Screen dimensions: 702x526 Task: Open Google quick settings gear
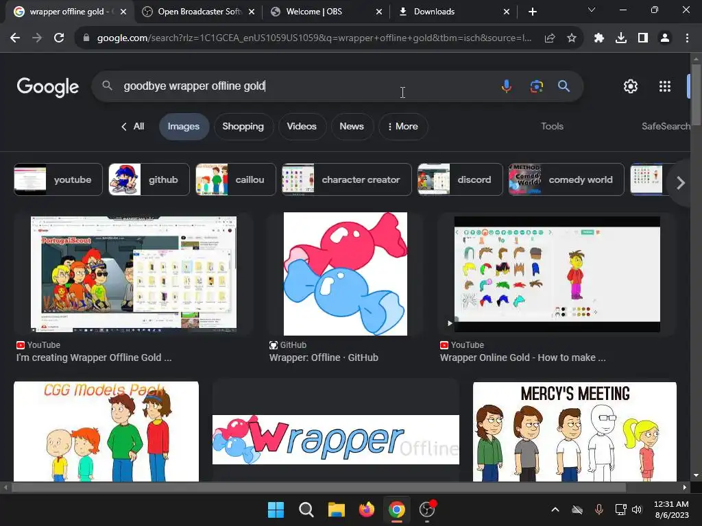631,86
